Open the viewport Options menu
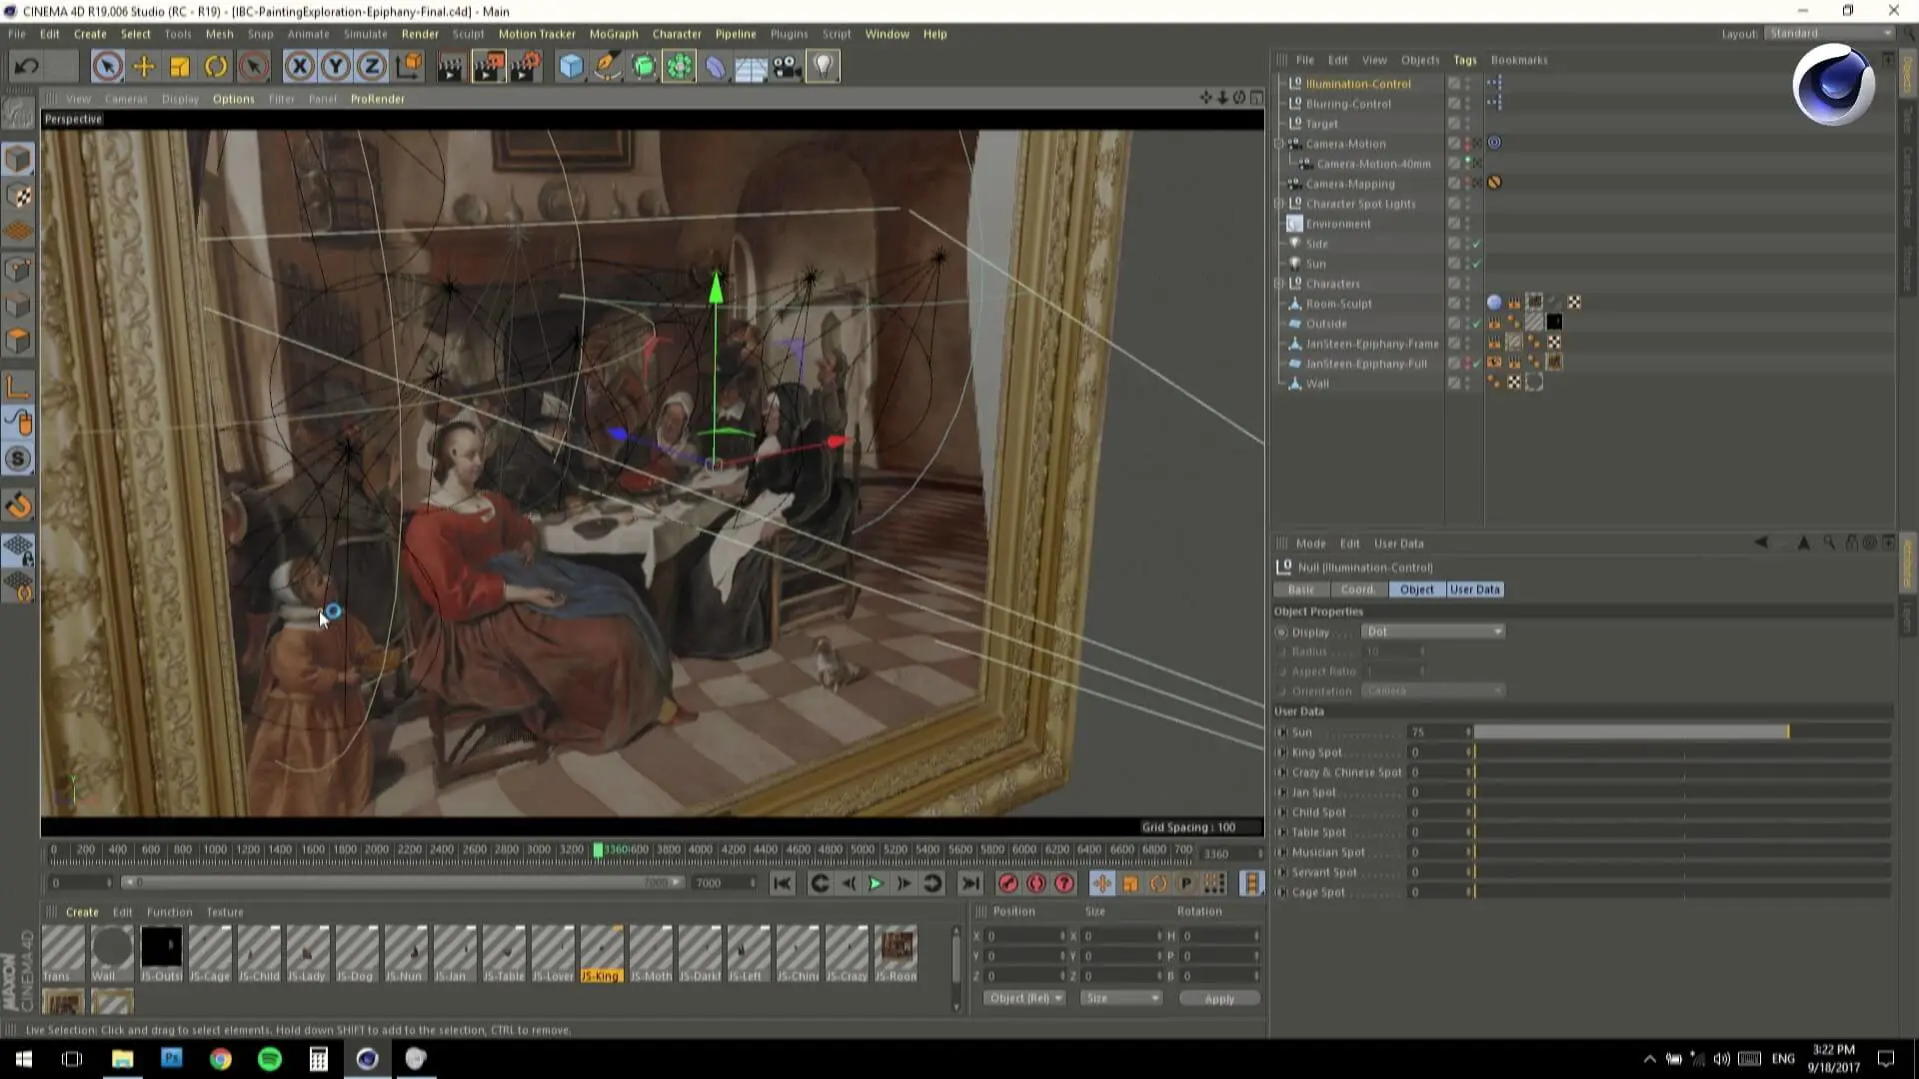 (233, 99)
